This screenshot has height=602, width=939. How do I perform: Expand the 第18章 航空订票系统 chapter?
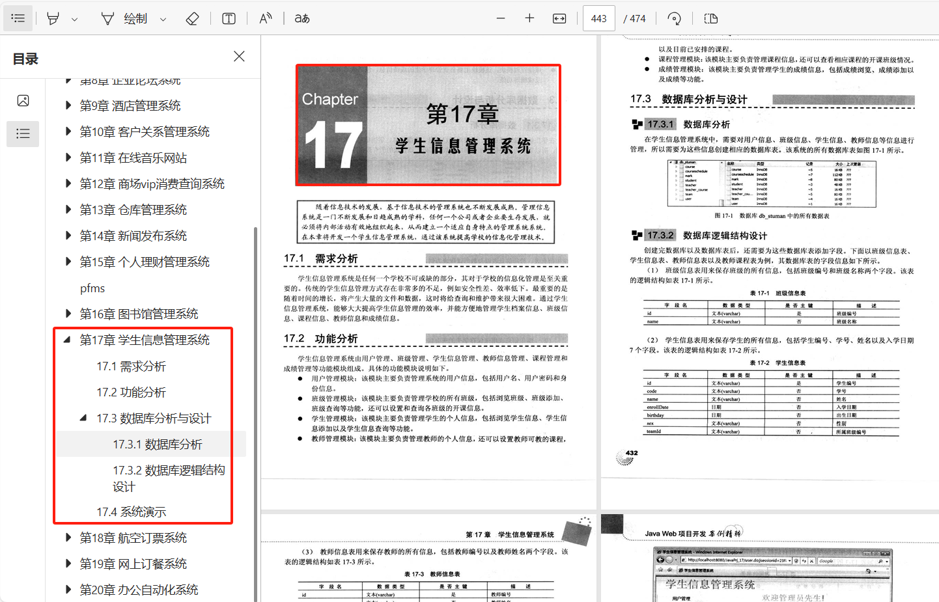tap(67, 538)
